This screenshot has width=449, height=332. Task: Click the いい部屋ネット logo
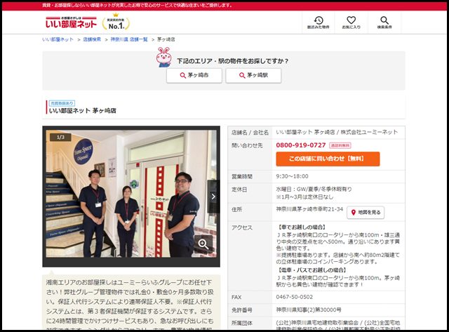coord(72,22)
